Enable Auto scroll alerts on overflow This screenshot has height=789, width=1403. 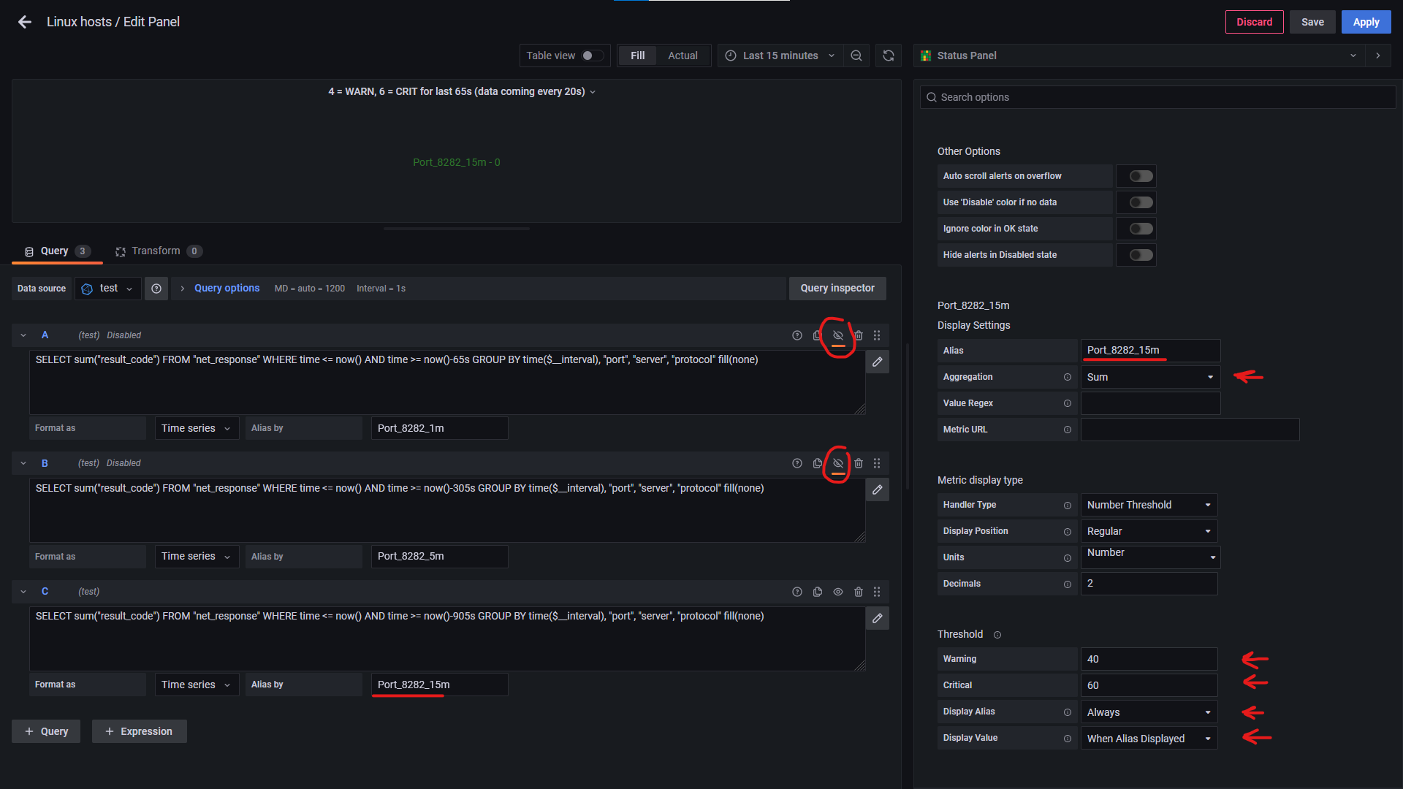pos(1140,176)
